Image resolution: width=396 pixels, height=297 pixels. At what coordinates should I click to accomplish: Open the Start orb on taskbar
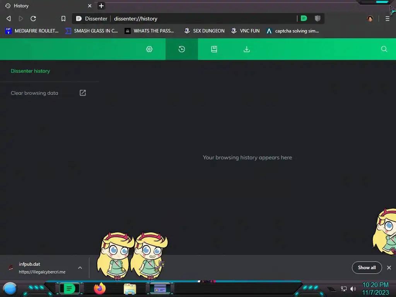pyautogui.click(x=10, y=288)
